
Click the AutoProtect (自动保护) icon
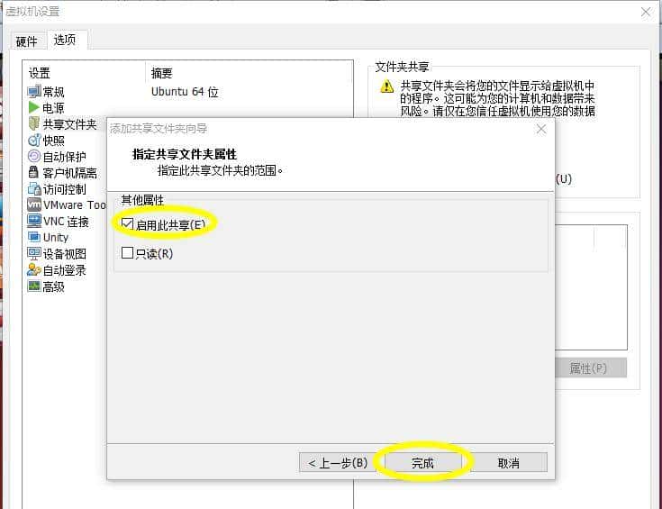point(34,156)
